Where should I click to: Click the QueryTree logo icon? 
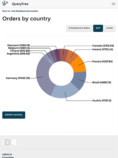(5, 3)
